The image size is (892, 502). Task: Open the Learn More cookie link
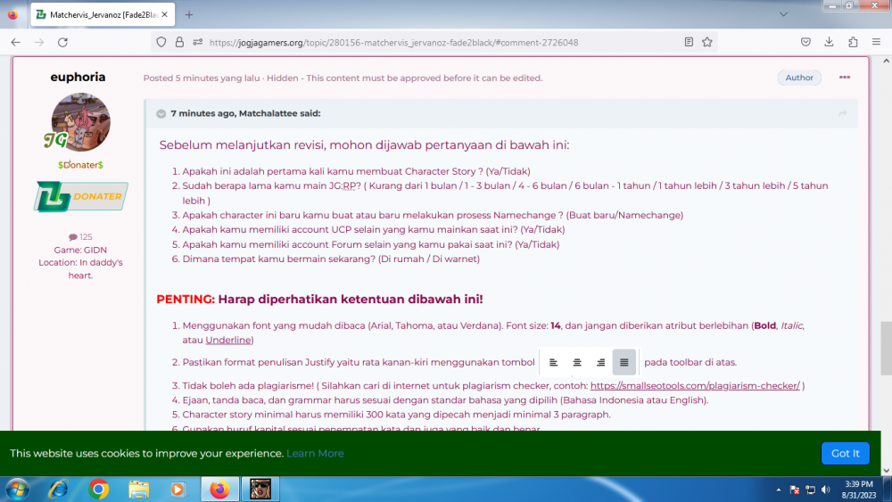point(315,453)
